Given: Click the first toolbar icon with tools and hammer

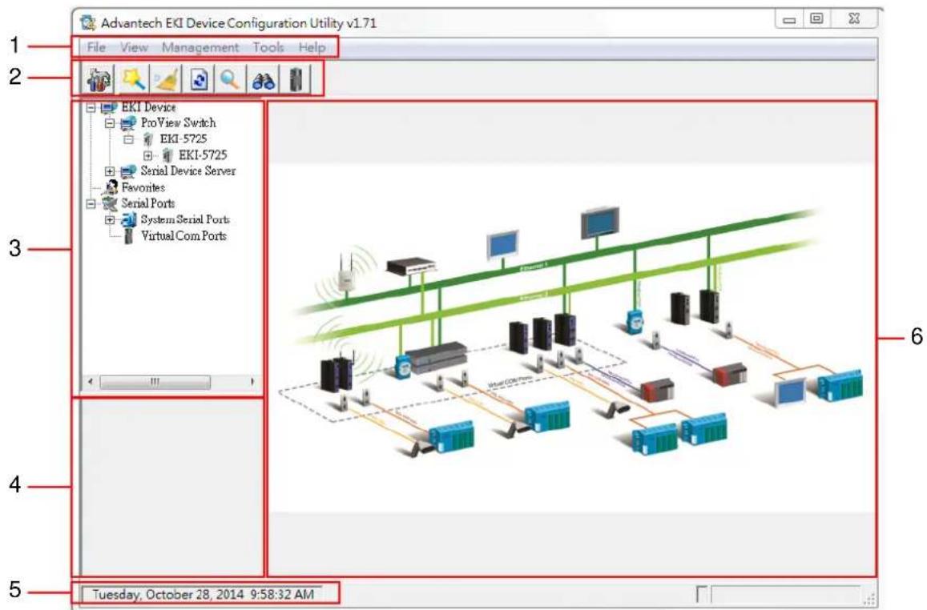Looking at the screenshot, I should 99,80.
